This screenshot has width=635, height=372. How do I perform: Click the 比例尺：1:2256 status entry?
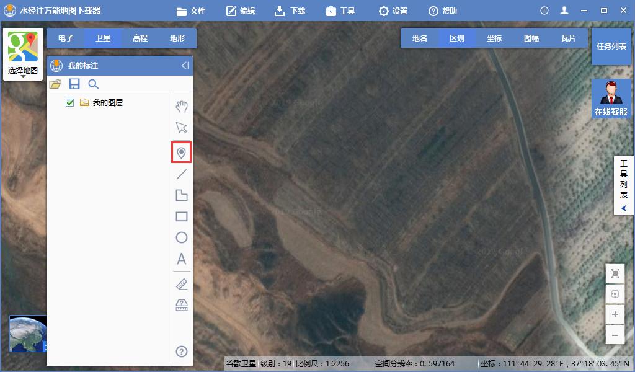(322, 363)
